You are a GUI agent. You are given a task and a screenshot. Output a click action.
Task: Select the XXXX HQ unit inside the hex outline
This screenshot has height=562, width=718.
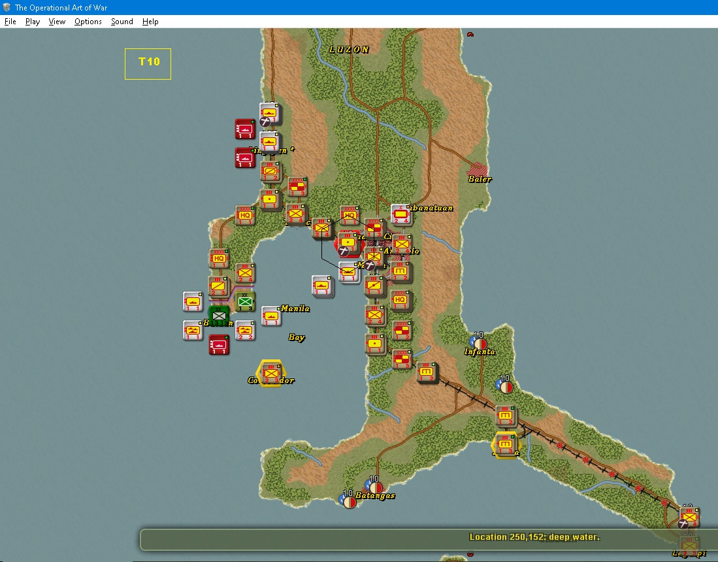(x=350, y=216)
